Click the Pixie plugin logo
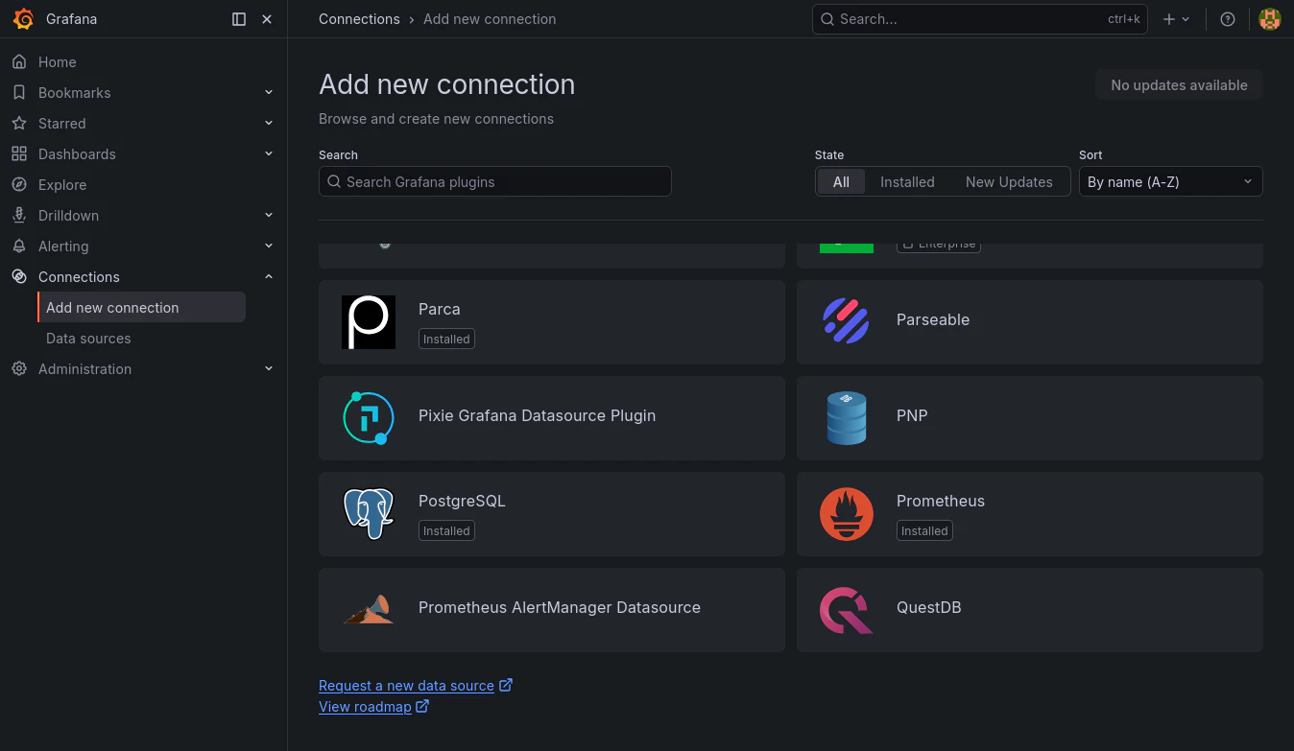Screen dimensions: 1294x751 369,418
